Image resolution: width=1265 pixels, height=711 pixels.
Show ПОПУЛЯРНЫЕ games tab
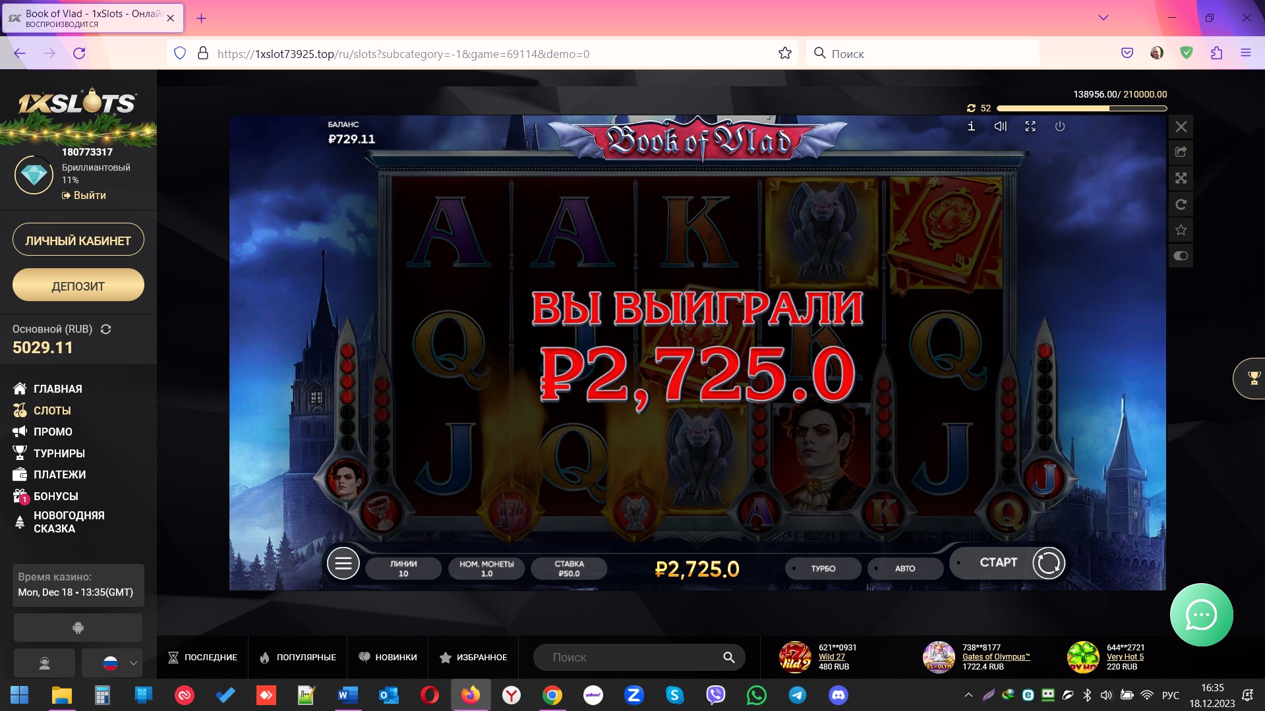coord(298,657)
